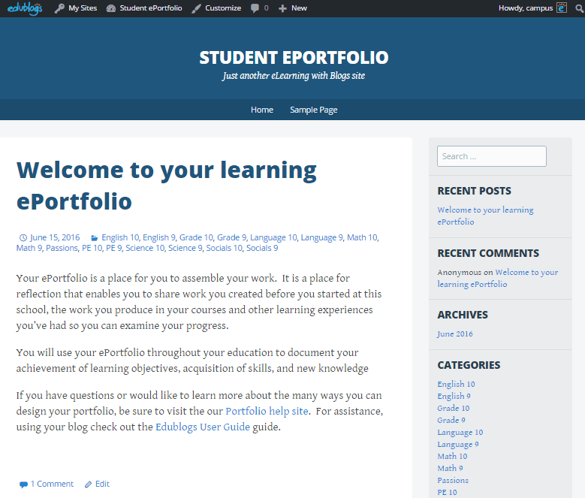This screenshot has height=498, width=585.
Task: Select Socials 10 in post meta categories
Action: pyautogui.click(x=225, y=248)
